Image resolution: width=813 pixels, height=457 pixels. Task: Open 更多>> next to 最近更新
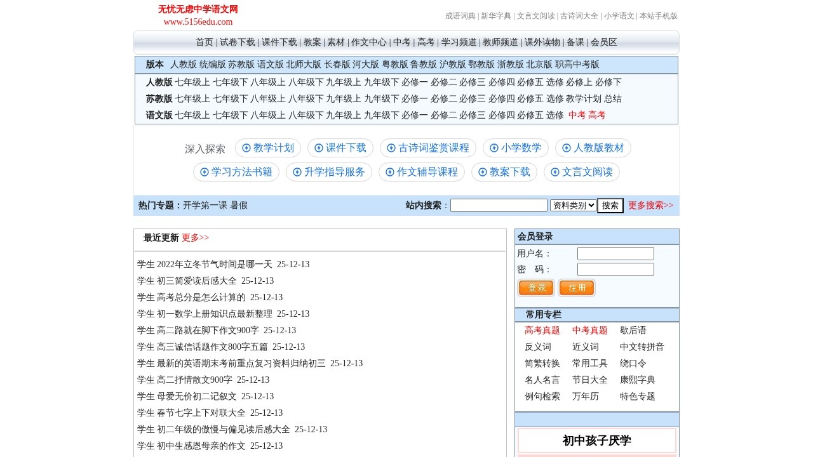click(195, 238)
